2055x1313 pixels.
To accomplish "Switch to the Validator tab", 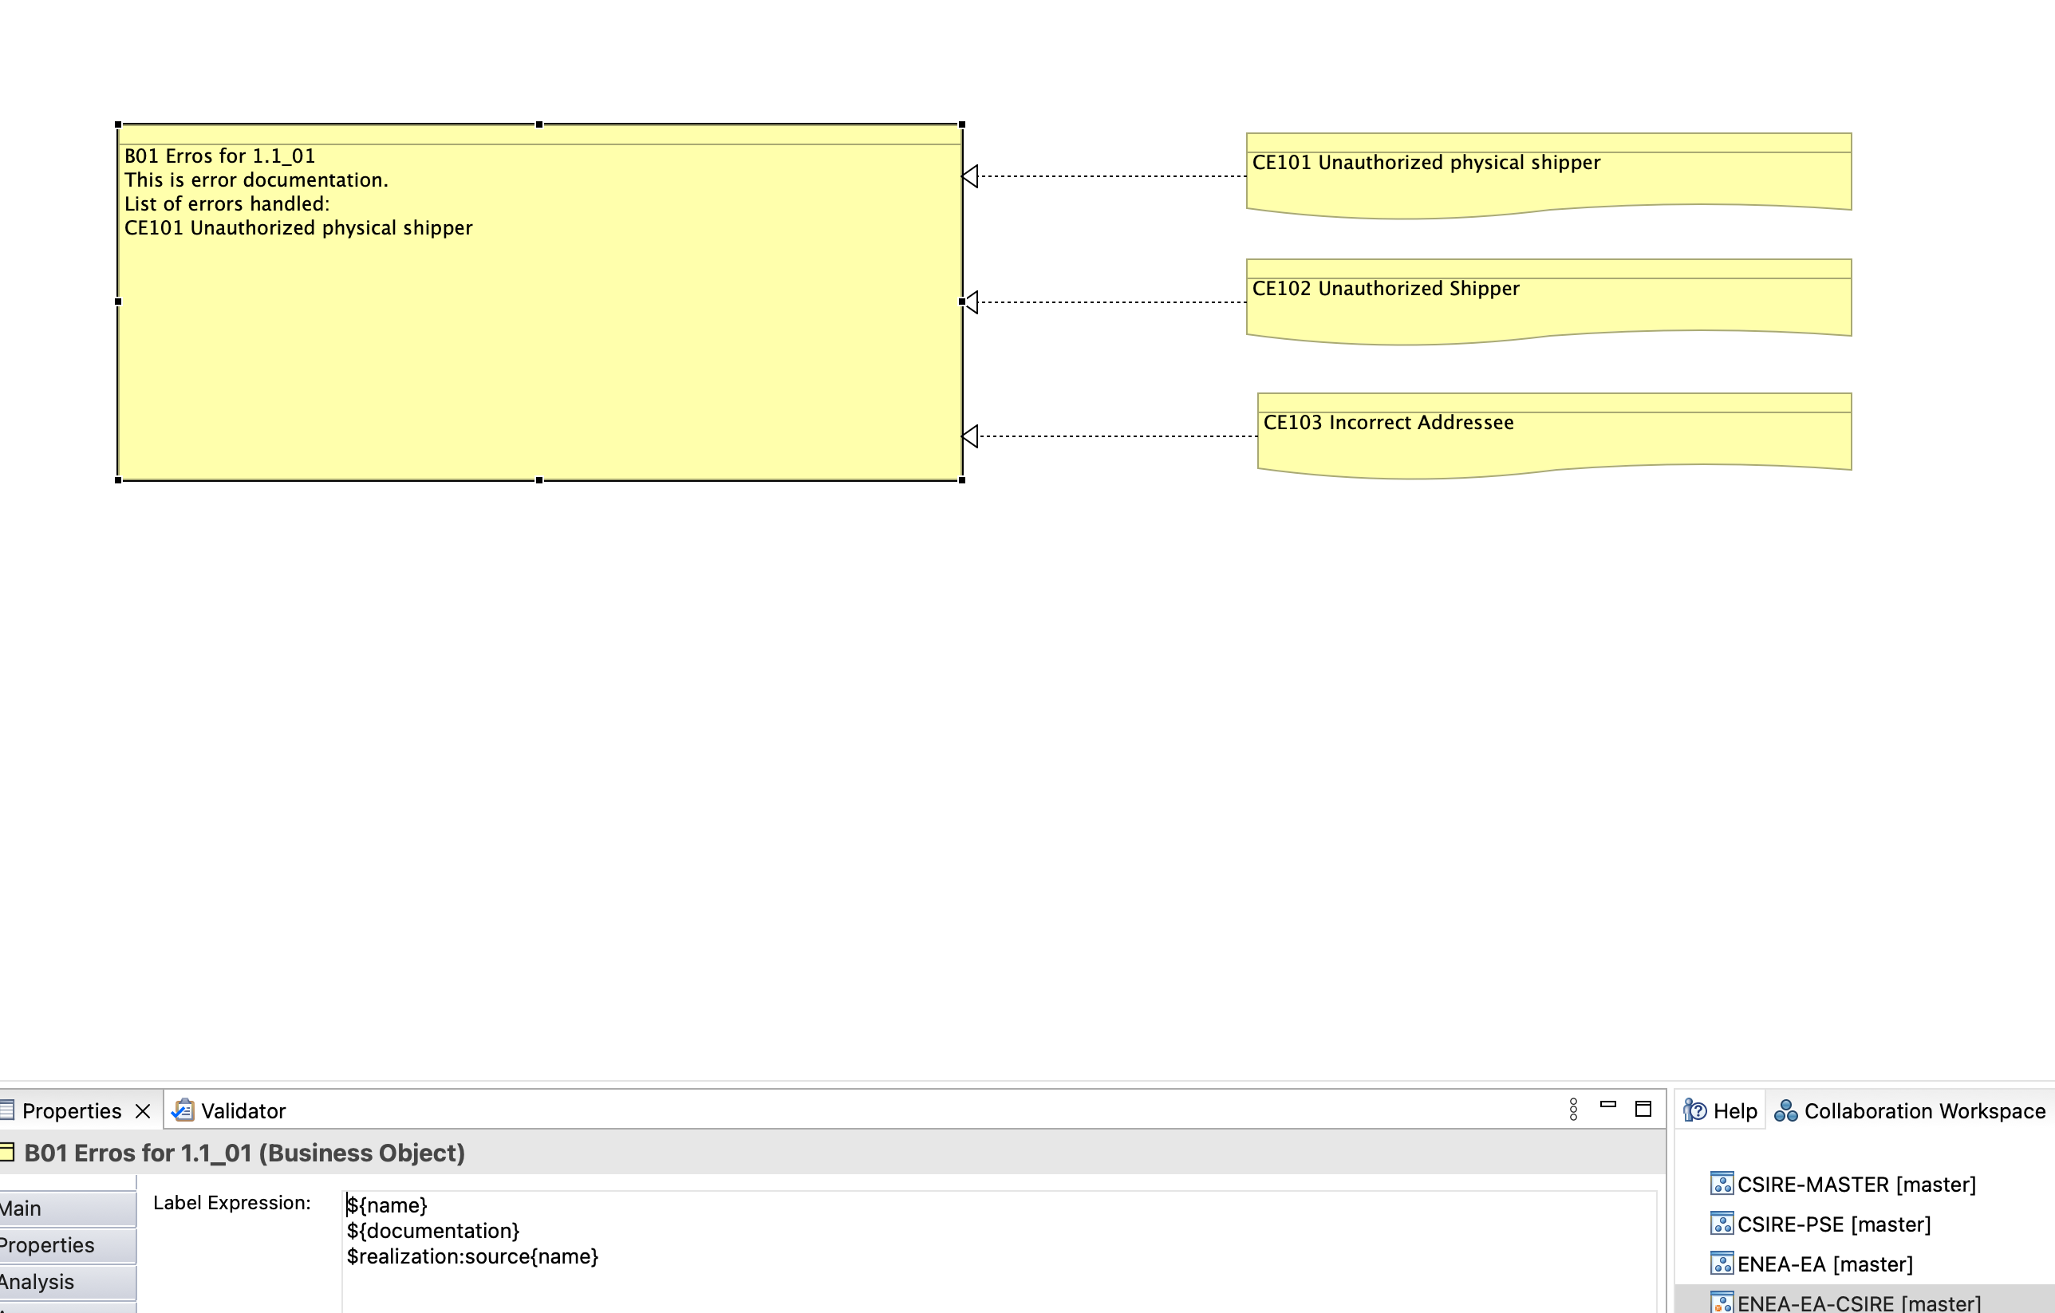I will [x=243, y=1111].
